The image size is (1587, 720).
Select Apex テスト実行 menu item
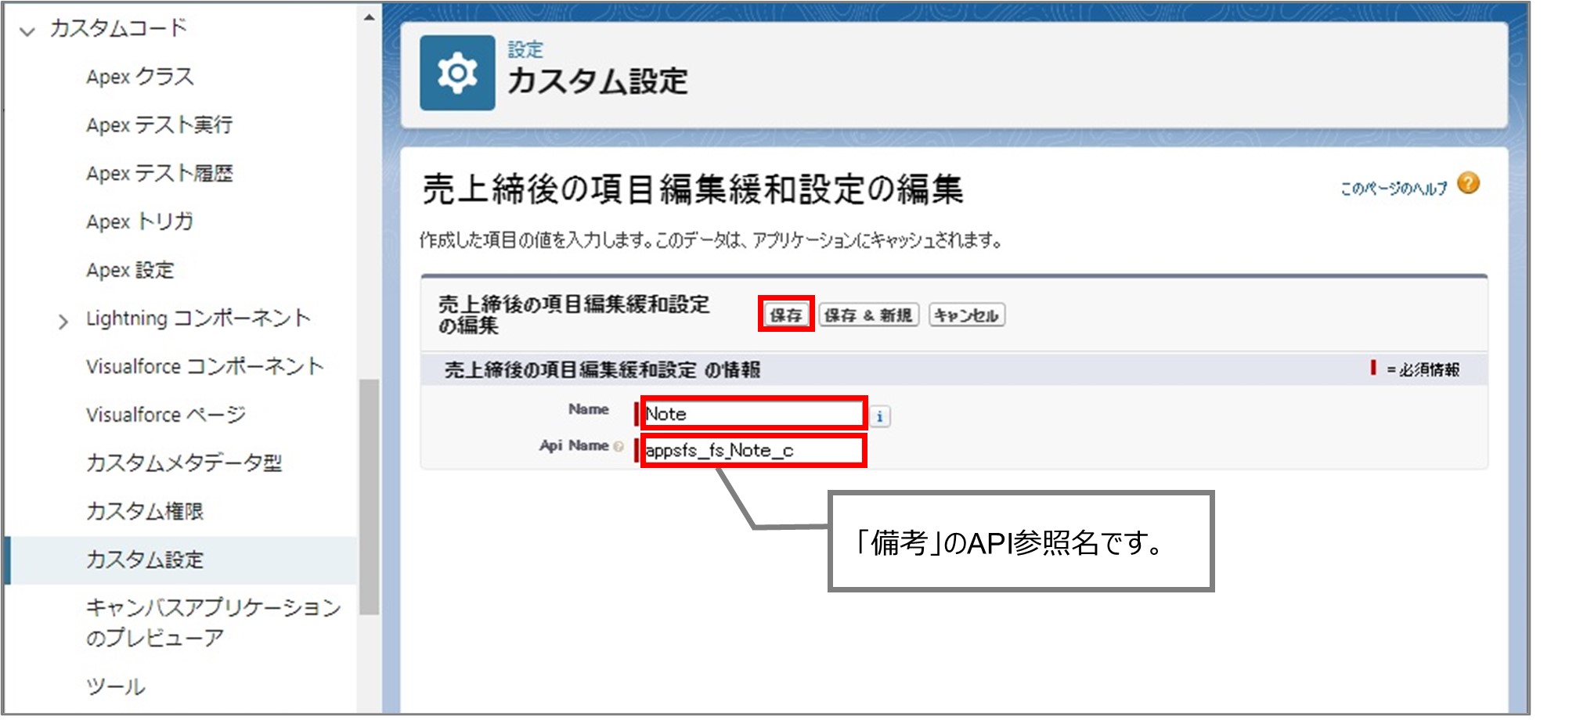click(159, 125)
